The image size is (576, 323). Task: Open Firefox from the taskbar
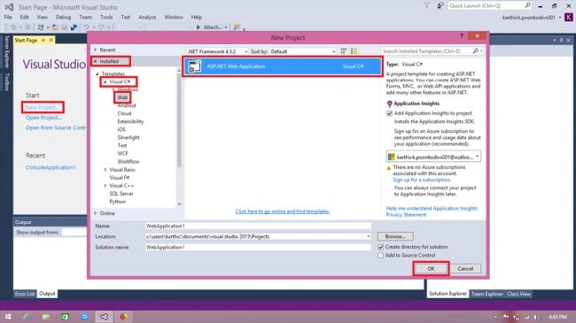click(123, 317)
